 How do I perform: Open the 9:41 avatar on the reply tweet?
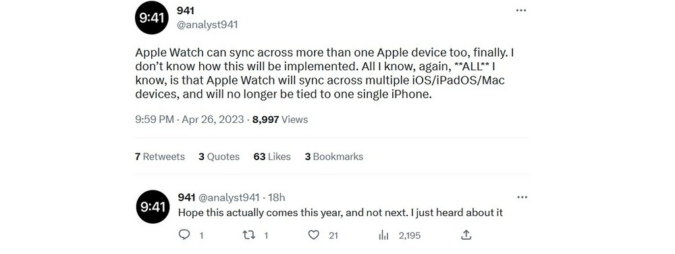153,207
